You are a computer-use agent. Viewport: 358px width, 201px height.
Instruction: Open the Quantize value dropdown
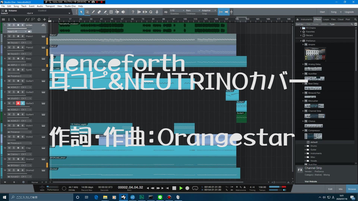(177, 10)
